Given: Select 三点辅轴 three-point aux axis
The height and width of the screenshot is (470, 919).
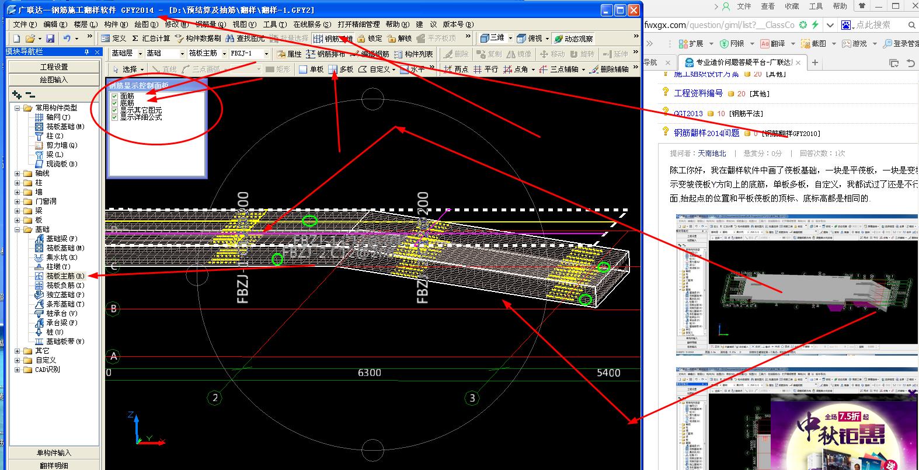Looking at the screenshot, I should tap(559, 69).
